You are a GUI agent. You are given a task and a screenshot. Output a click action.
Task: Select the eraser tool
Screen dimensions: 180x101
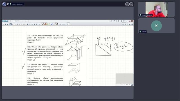[8, 24]
